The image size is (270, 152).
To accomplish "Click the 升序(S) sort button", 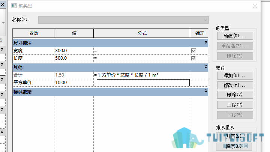I will pyautogui.click(x=234, y=136).
